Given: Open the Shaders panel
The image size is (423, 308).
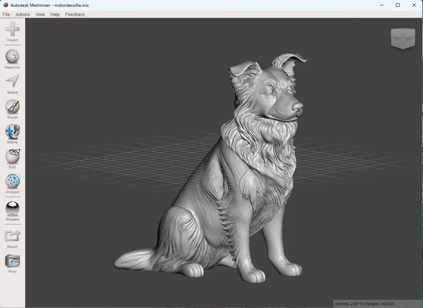Looking at the screenshot, I should click(x=12, y=211).
